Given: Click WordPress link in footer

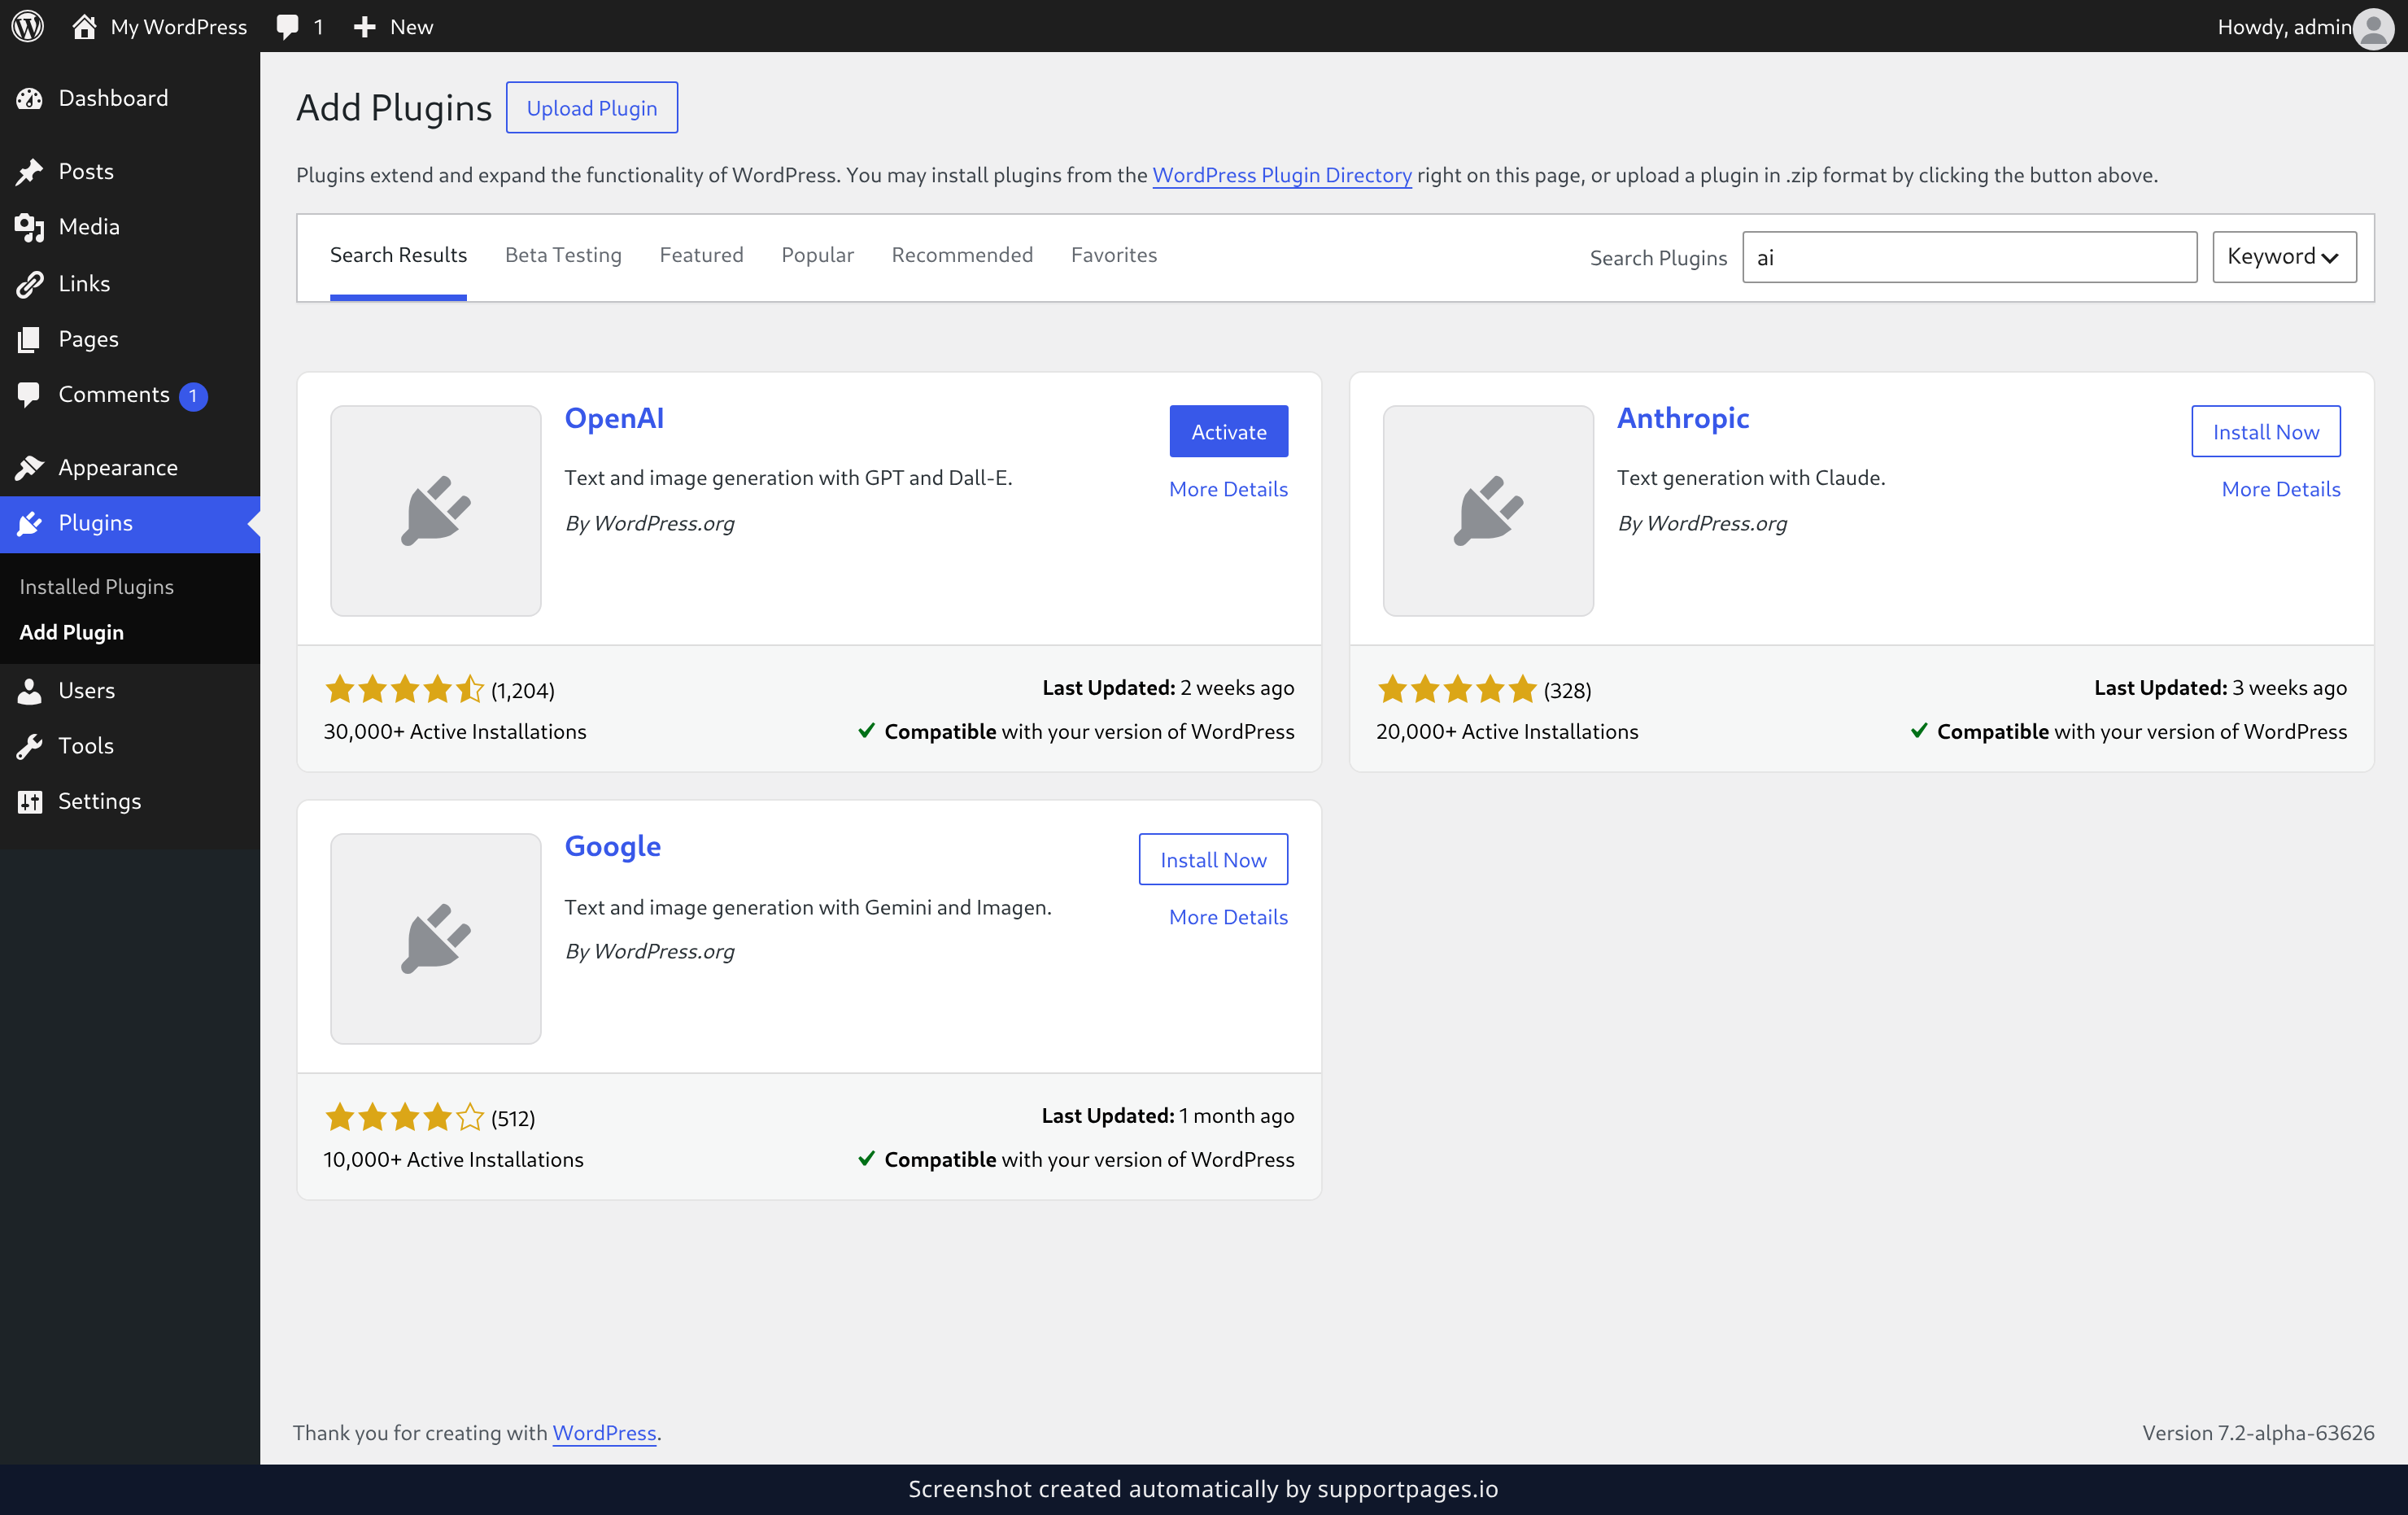Looking at the screenshot, I should pyautogui.click(x=604, y=1432).
